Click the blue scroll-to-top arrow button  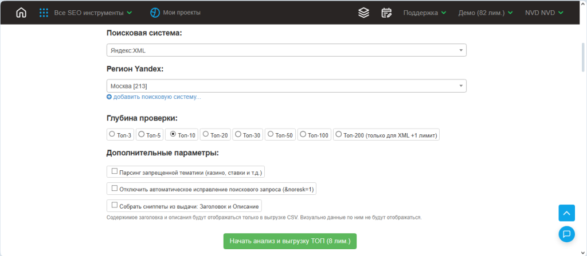[x=566, y=213]
